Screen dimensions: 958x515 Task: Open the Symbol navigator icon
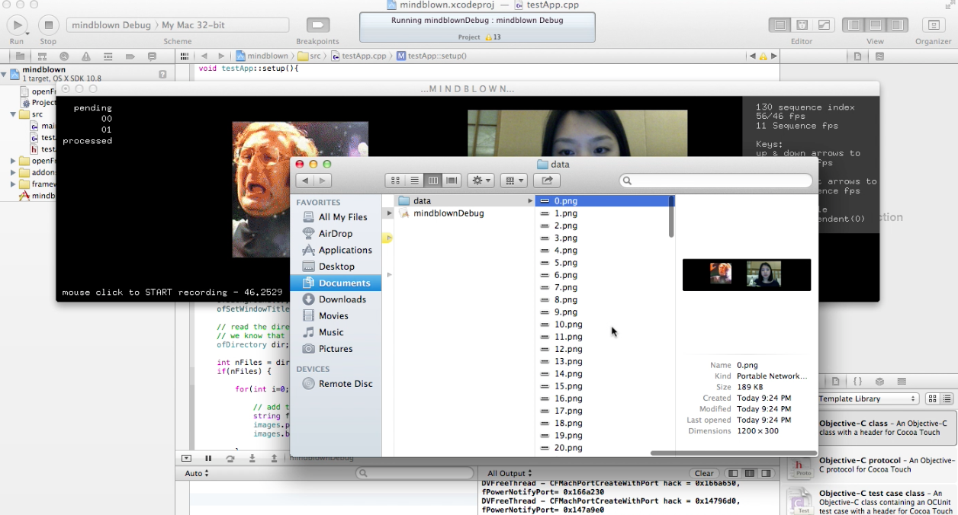(x=42, y=56)
